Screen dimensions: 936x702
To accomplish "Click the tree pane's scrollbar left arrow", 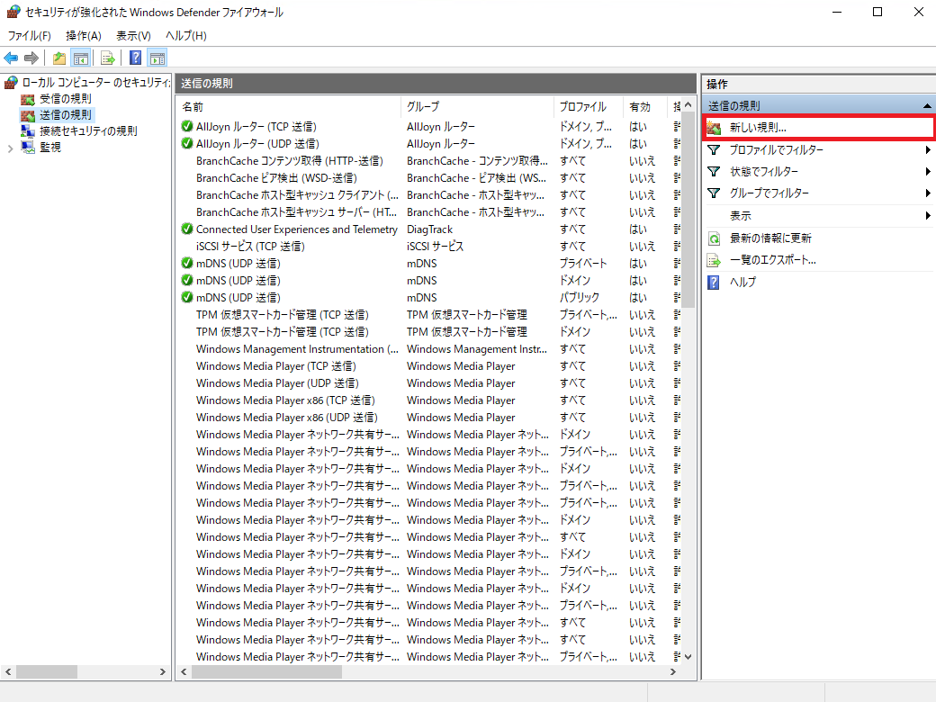I will tap(8, 672).
